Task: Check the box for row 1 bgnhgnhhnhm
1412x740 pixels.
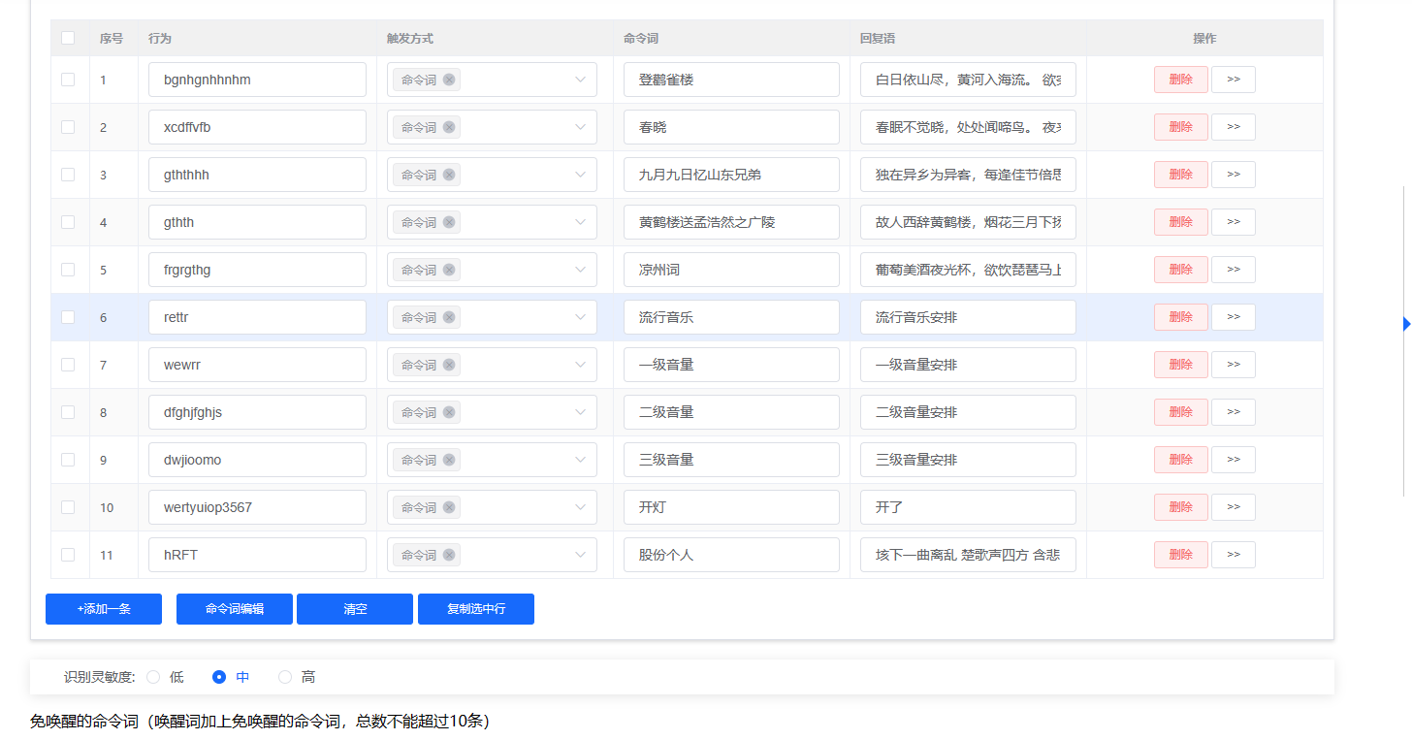Action: pyautogui.click(x=68, y=80)
